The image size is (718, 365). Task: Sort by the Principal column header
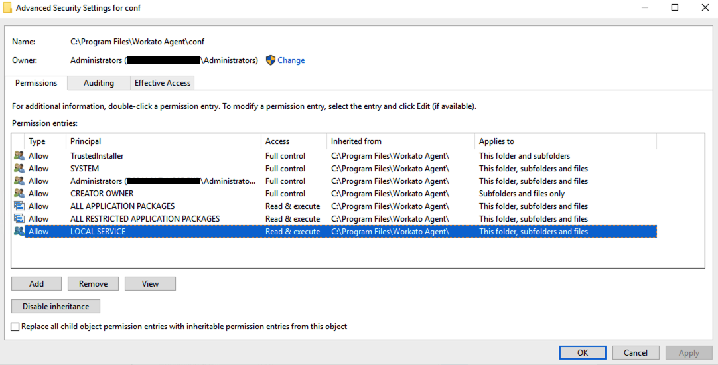pyautogui.click(x=163, y=141)
